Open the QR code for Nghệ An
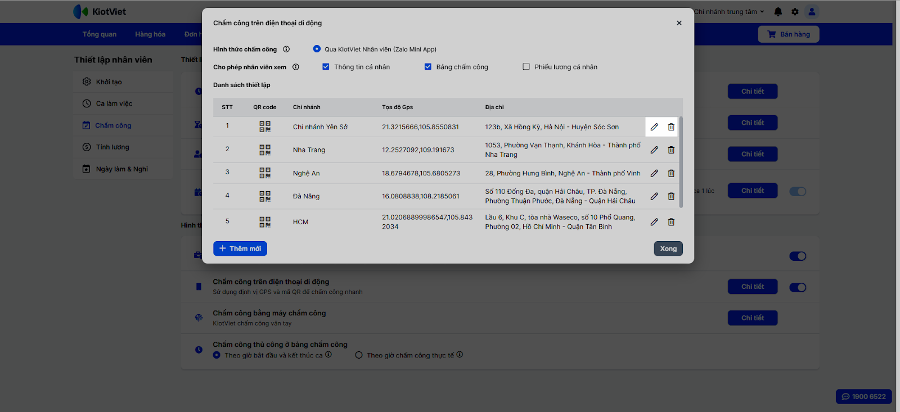The width and height of the screenshot is (900, 412). 265,173
